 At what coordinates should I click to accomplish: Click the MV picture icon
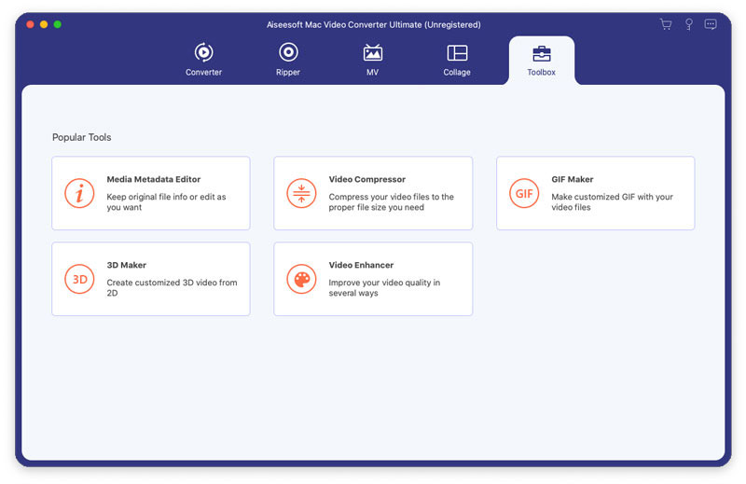(x=372, y=52)
